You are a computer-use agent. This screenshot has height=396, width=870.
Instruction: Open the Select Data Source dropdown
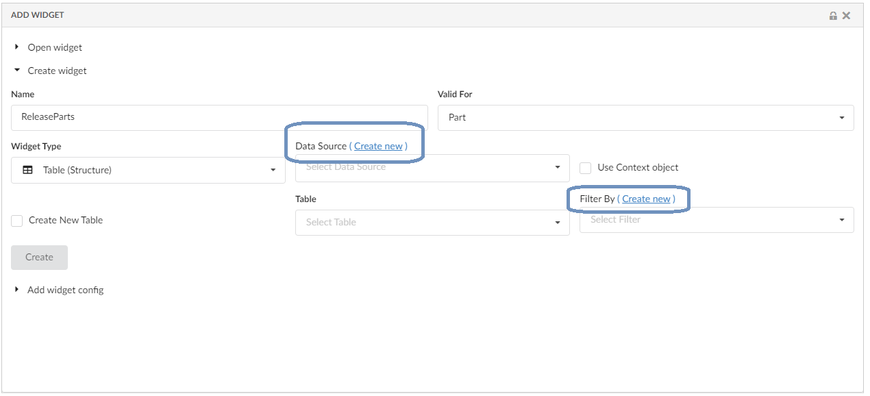tap(432, 168)
